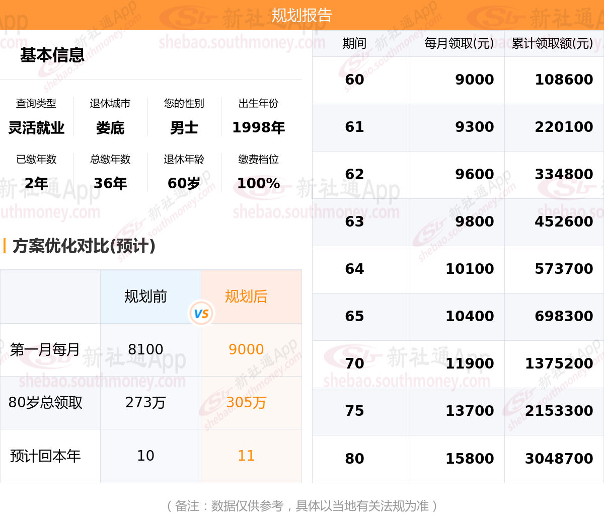The width and height of the screenshot is (604, 513).
Task: Click the 退休城市 label
Action: coord(110,103)
